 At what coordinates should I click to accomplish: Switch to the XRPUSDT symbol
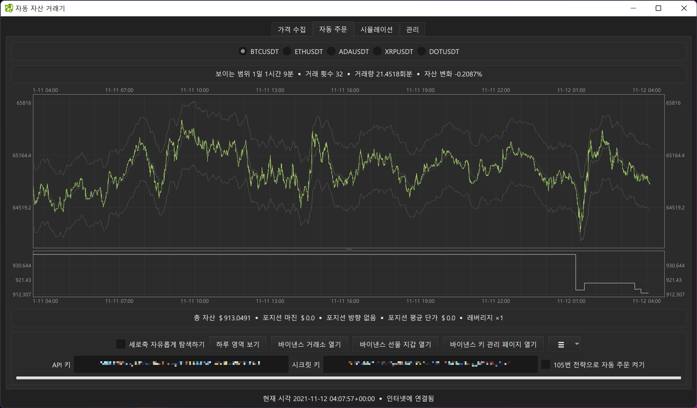pos(377,51)
